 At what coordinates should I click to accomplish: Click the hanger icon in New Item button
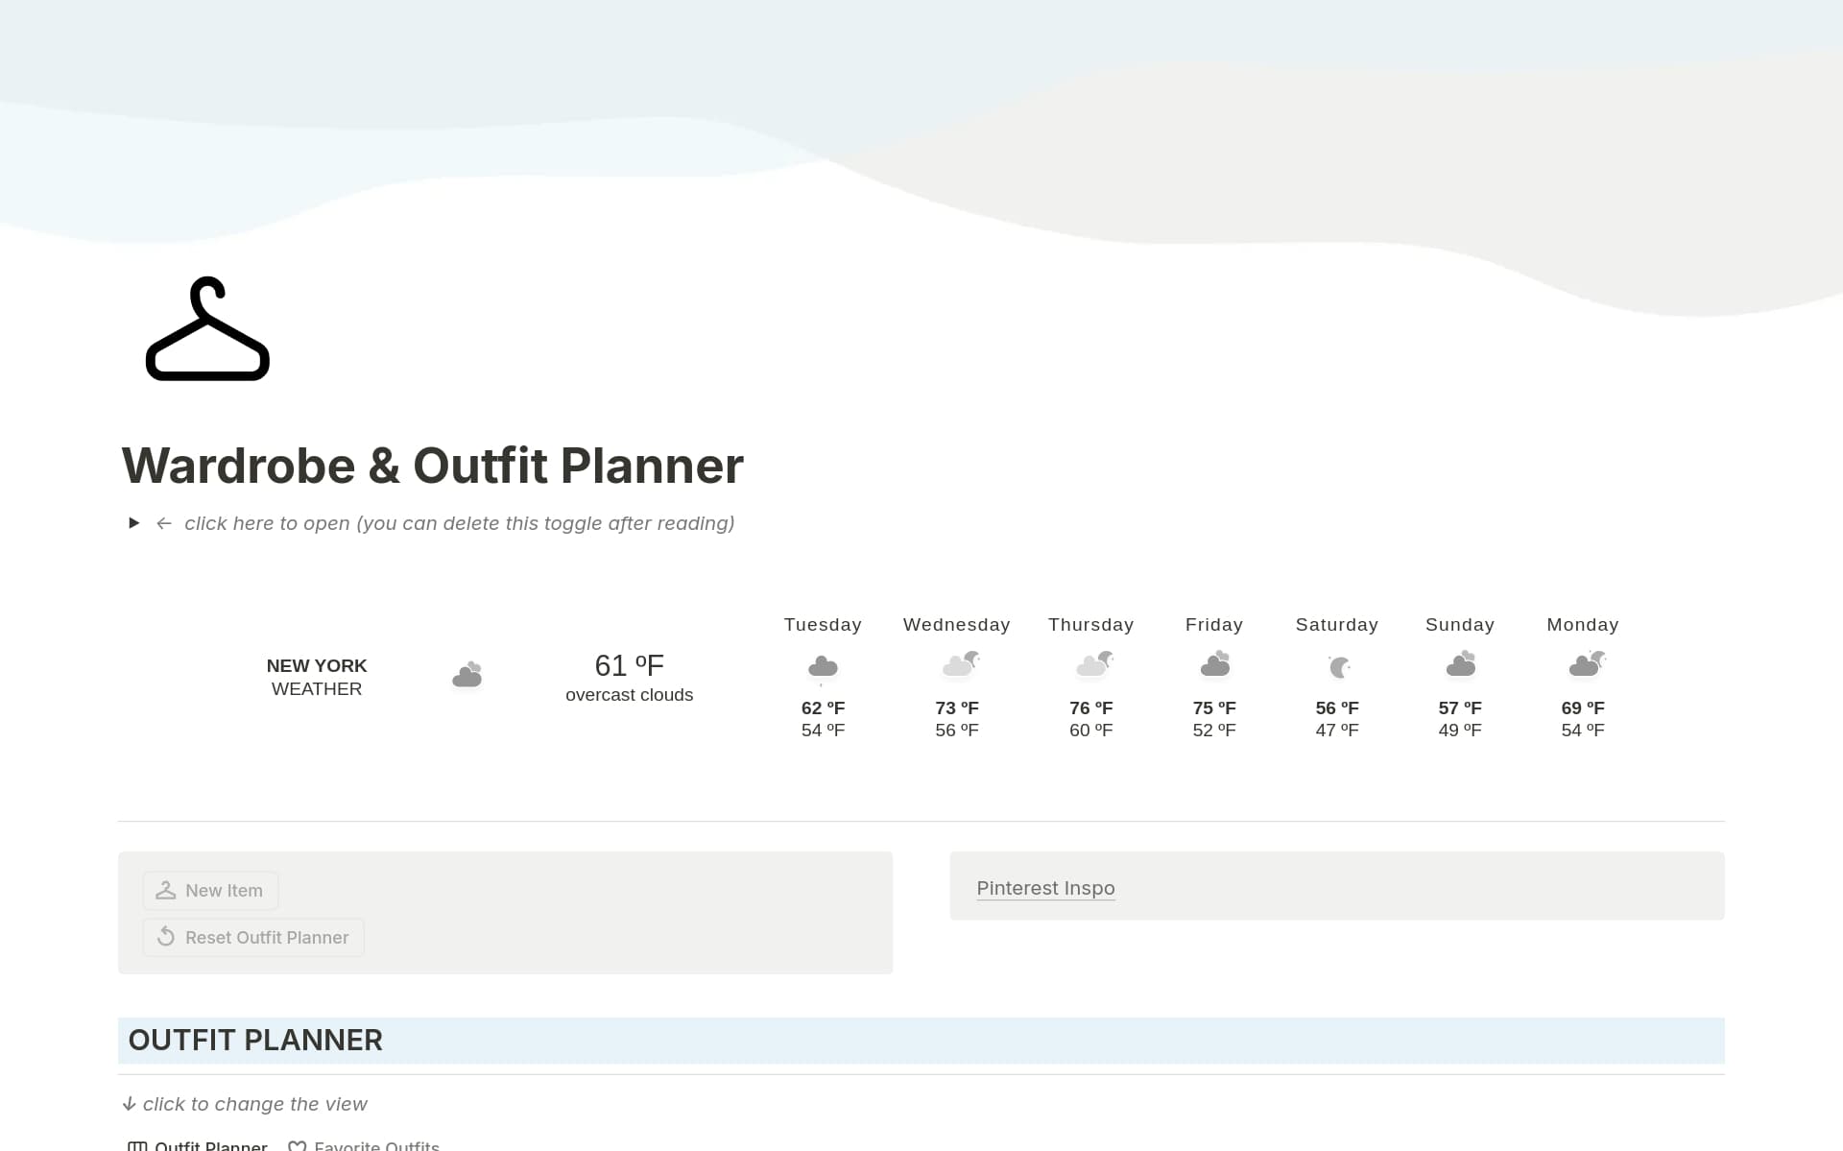click(x=165, y=891)
